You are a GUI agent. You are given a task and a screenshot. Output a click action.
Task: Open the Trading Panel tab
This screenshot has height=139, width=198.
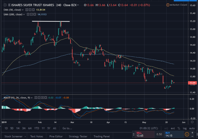pos(102,136)
